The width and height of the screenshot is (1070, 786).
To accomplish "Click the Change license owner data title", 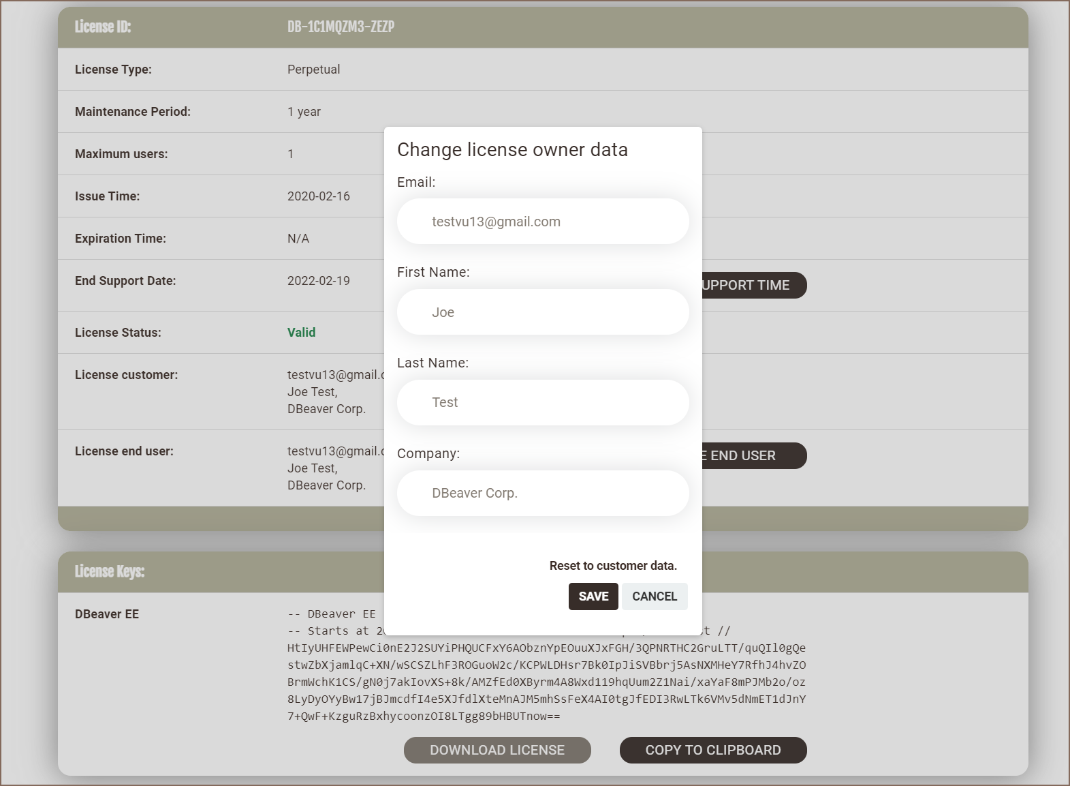I will point(512,150).
